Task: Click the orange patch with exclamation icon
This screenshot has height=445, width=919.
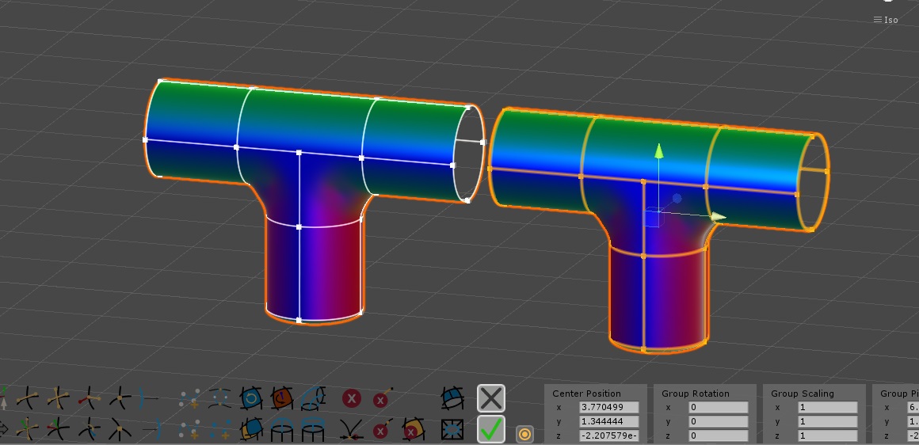Action: point(282,399)
